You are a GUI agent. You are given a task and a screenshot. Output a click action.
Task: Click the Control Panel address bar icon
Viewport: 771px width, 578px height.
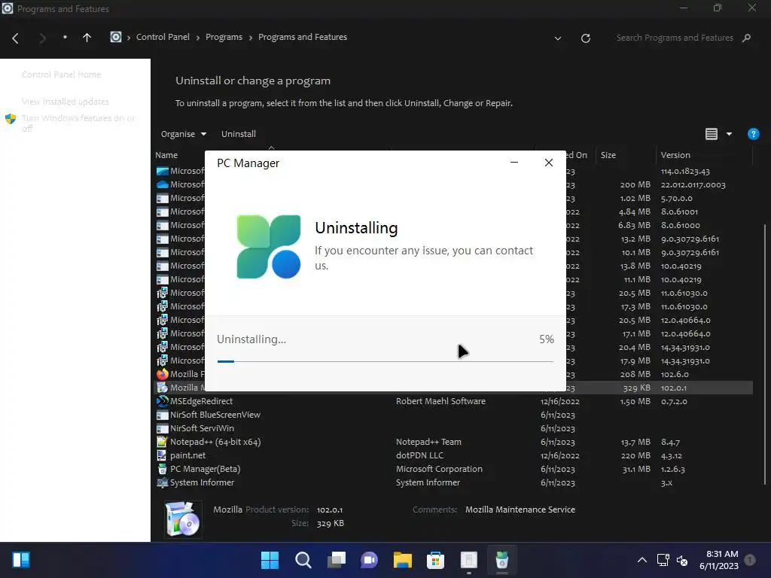point(115,38)
